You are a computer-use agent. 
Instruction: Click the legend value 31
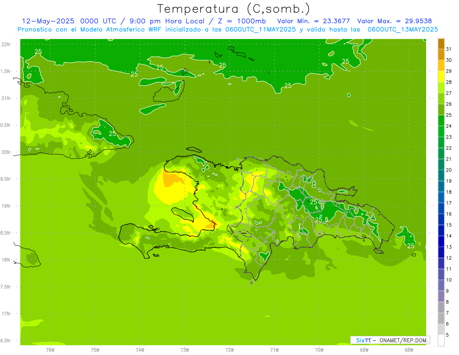(x=449, y=49)
